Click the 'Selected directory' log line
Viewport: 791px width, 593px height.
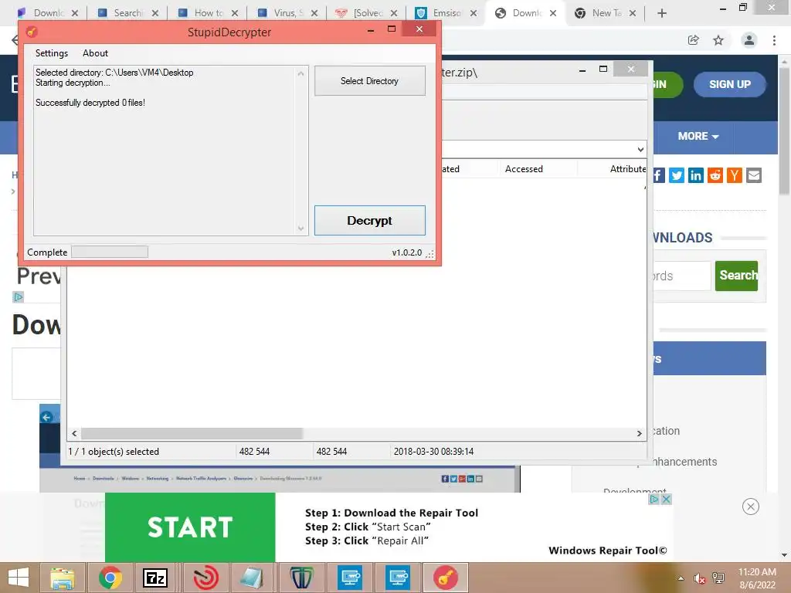click(x=114, y=72)
